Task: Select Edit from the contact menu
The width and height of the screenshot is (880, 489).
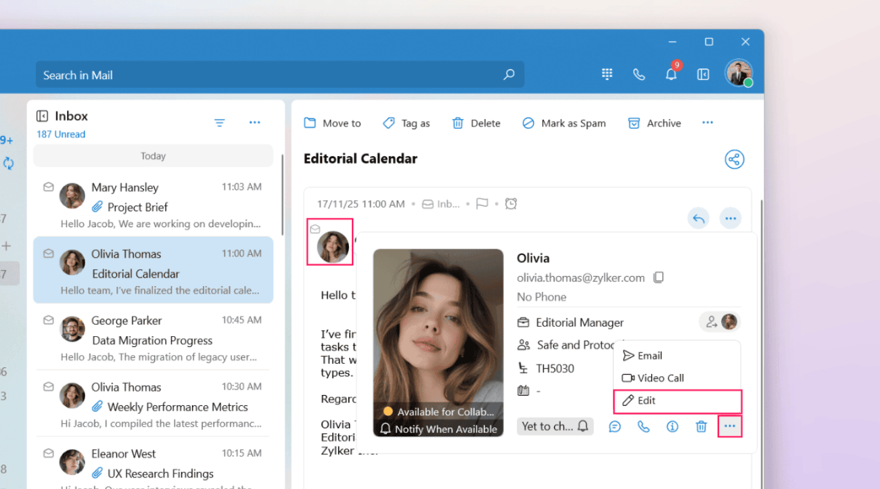Action: (x=677, y=400)
